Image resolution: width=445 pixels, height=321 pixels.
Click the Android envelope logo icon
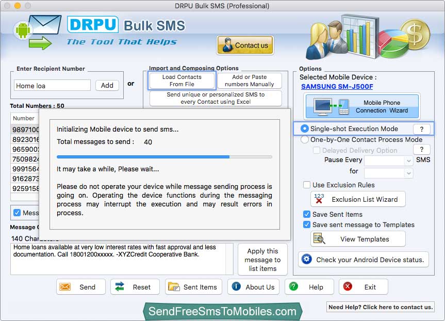(37, 32)
